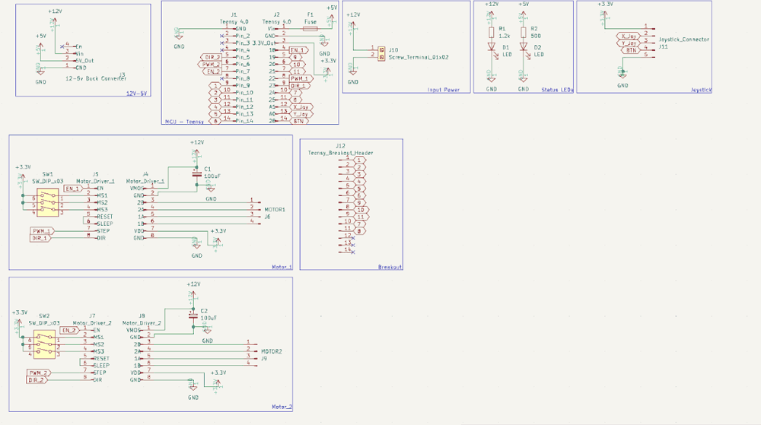The image size is (761, 425).
Task: Click the 'Pin_14' pin name on J1
Action: click(x=244, y=121)
